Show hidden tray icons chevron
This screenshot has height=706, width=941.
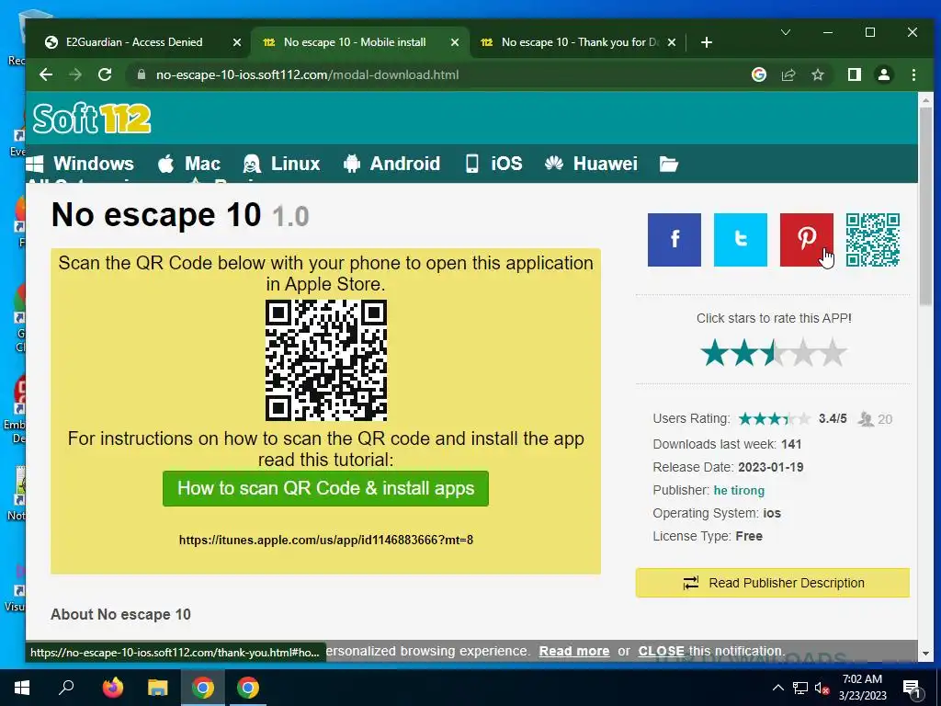[777, 688]
